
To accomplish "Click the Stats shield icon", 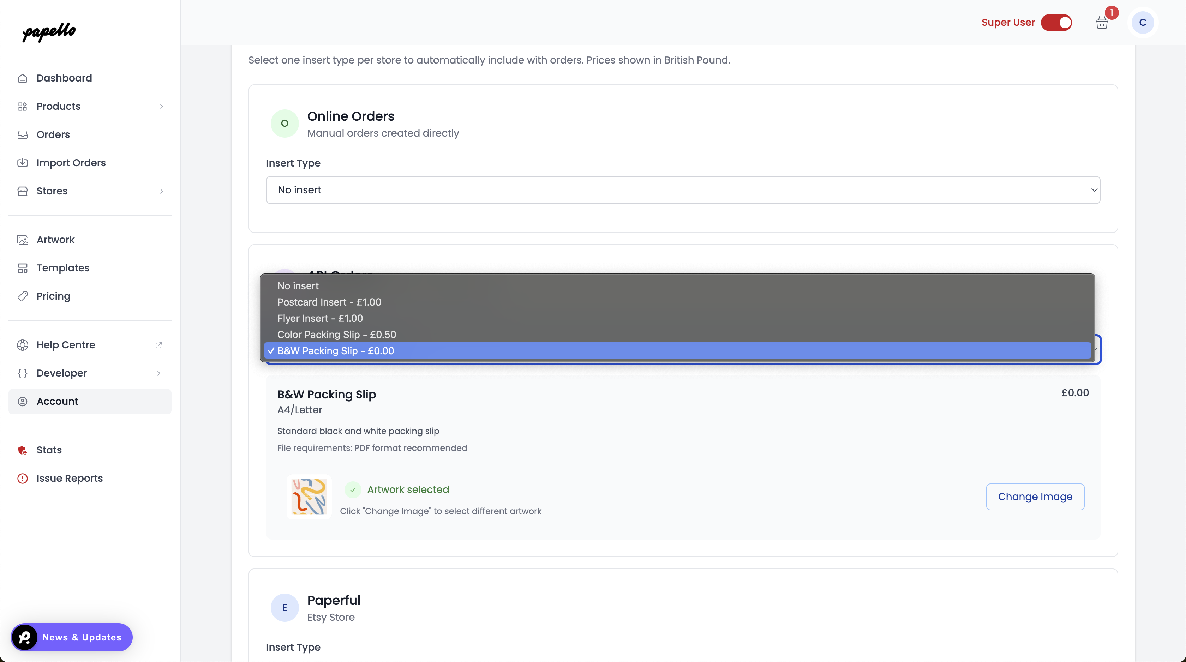I will coord(23,450).
